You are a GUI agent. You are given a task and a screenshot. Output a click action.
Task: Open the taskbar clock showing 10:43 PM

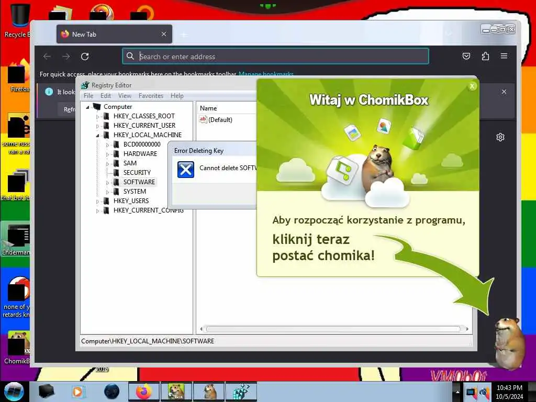tap(509, 392)
